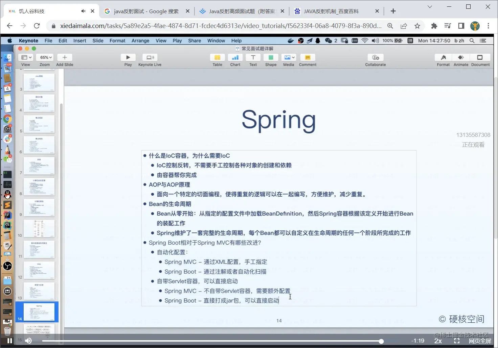Open the Arrange menu
Image resolution: width=498 pixels, height=348 pixels.
(140, 41)
